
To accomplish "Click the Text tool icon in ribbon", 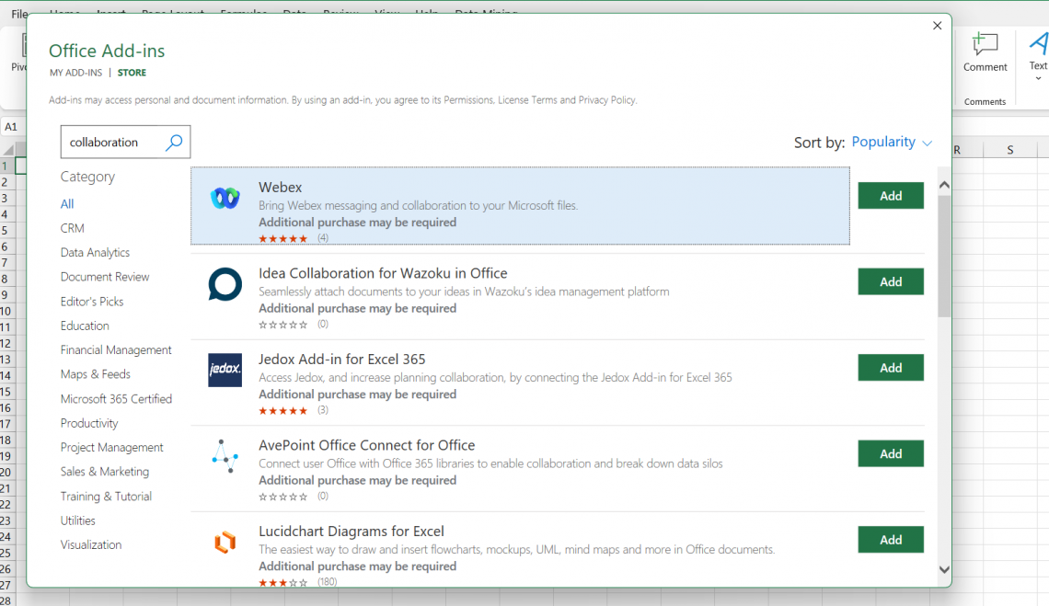I will (x=1038, y=43).
